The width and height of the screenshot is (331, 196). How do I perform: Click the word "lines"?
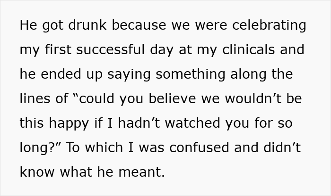click(x=35, y=98)
